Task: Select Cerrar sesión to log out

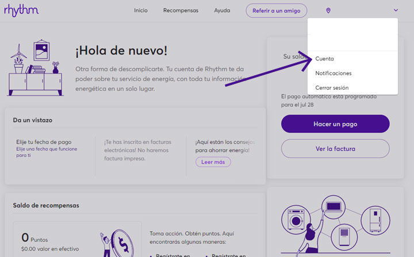Action: [x=332, y=87]
